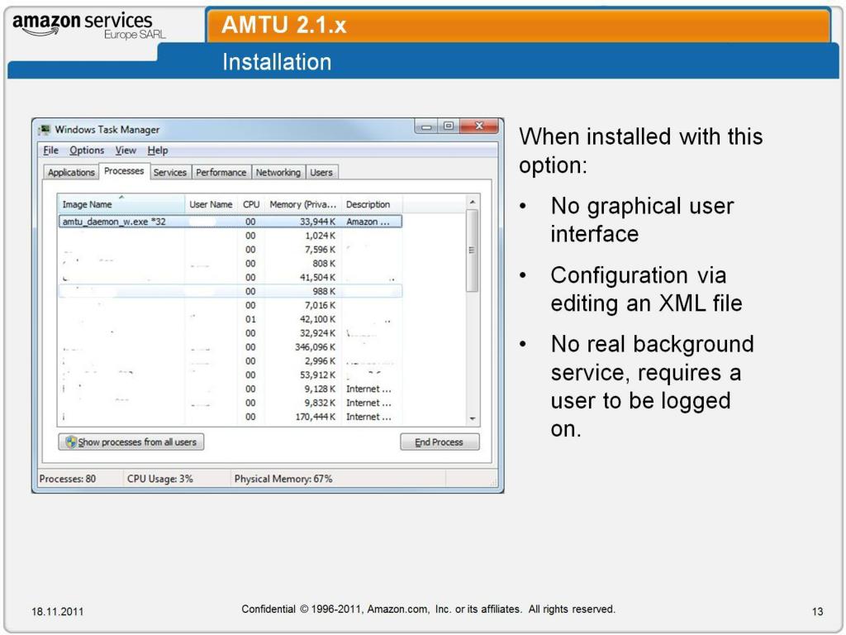Open the Help menu

click(158, 150)
